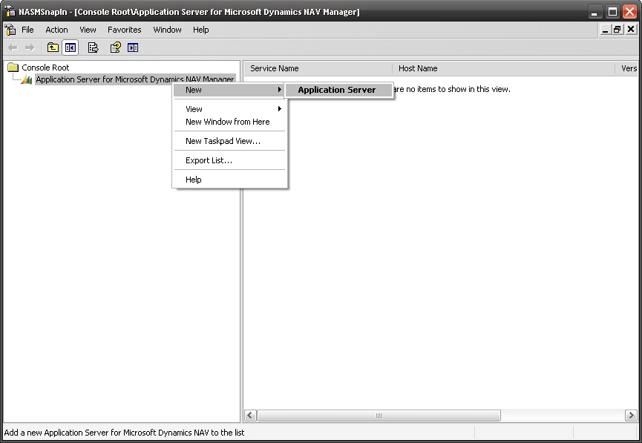
Task: Click the Back arrow toolbar icon
Action: [13, 48]
